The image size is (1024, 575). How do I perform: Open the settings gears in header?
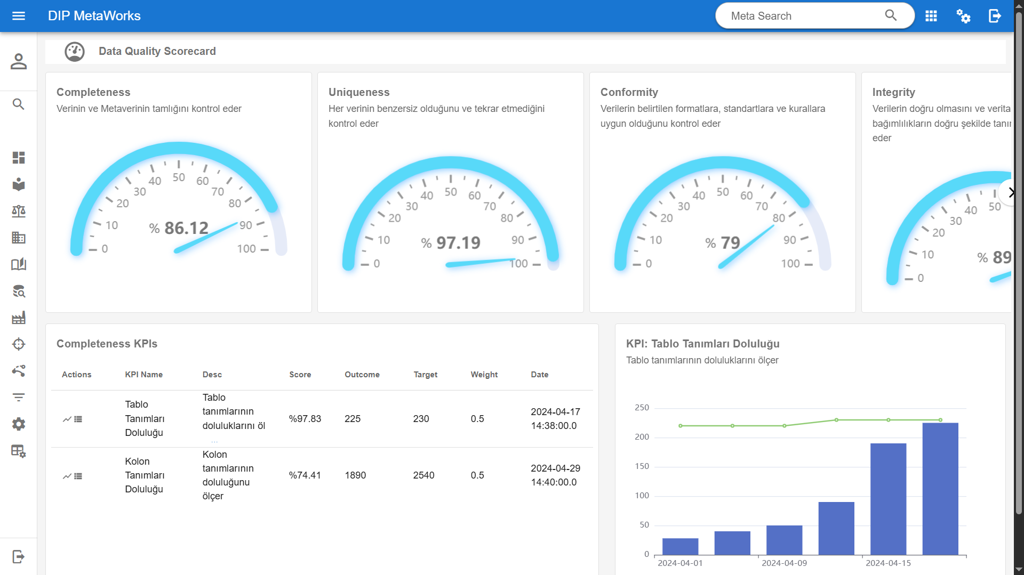tap(963, 16)
